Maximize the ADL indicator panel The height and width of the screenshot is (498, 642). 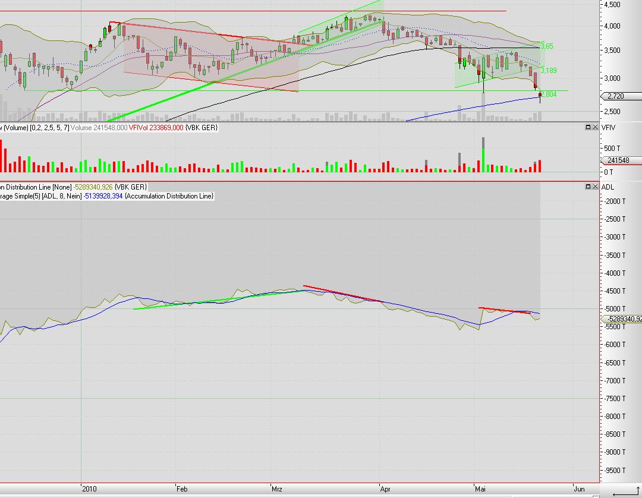[x=588, y=187]
